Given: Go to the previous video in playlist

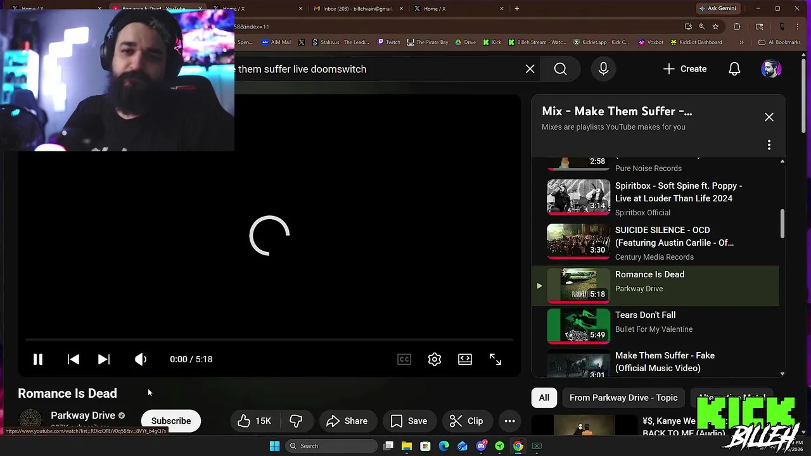Looking at the screenshot, I should [x=73, y=359].
